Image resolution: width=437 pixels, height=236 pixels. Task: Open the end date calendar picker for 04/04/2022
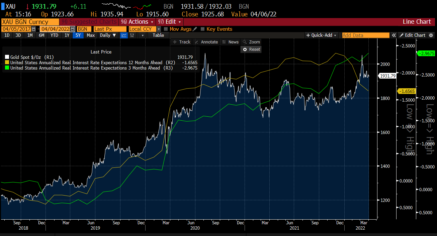[72, 29]
